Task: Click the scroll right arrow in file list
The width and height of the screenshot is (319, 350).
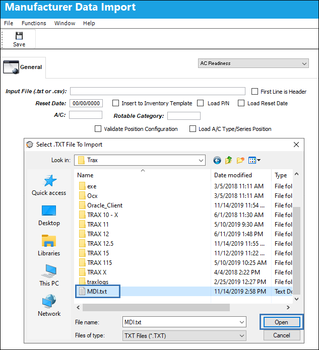Action: (288, 307)
